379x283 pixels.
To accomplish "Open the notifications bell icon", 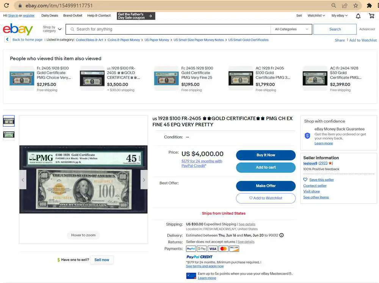I will (358, 16).
